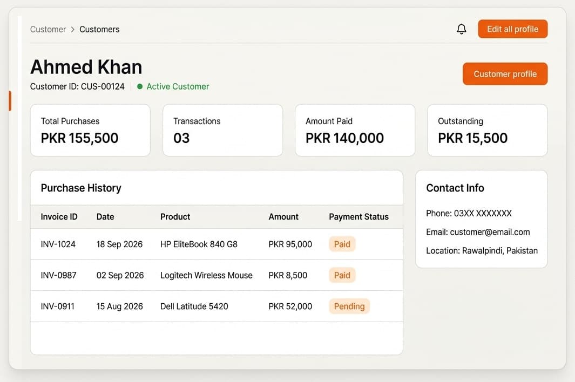Select the PKR 15,500 value
The image size is (575, 382).
(x=473, y=138)
